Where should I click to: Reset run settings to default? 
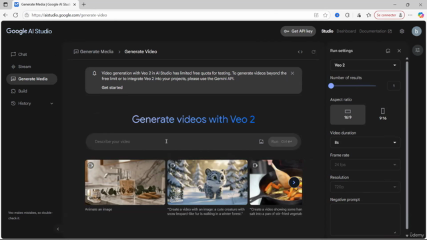point(388,51)
